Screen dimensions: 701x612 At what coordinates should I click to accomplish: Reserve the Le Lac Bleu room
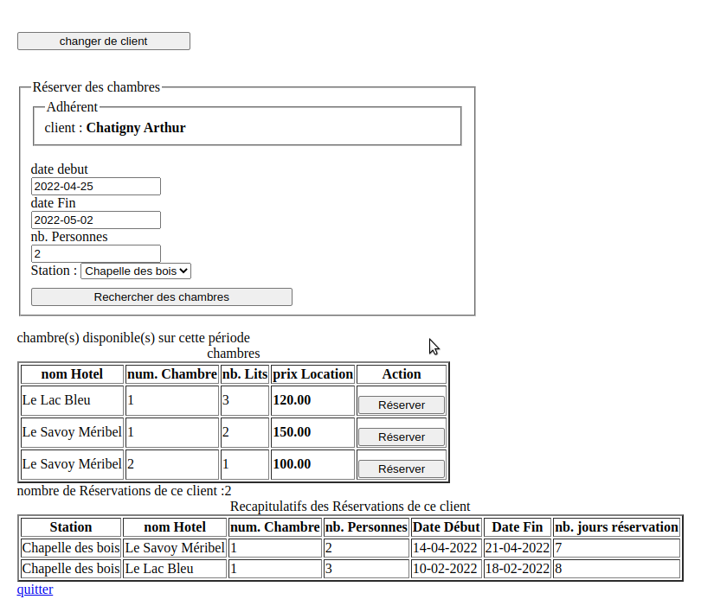click(x=401, y=405)
